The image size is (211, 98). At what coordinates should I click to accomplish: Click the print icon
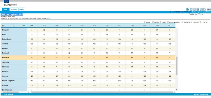pos(201,9)
